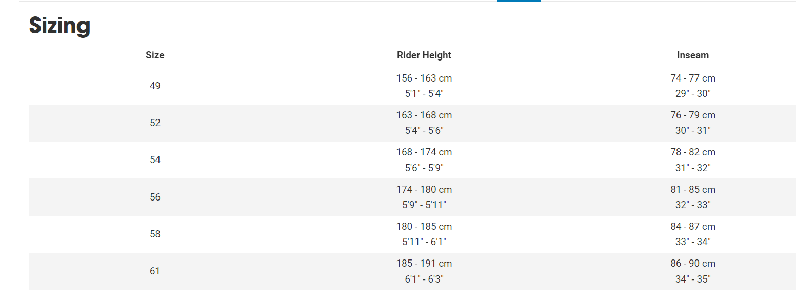The image size is (796, 300).
Task: Select the size 58 cell
Action: coord(155,234)
